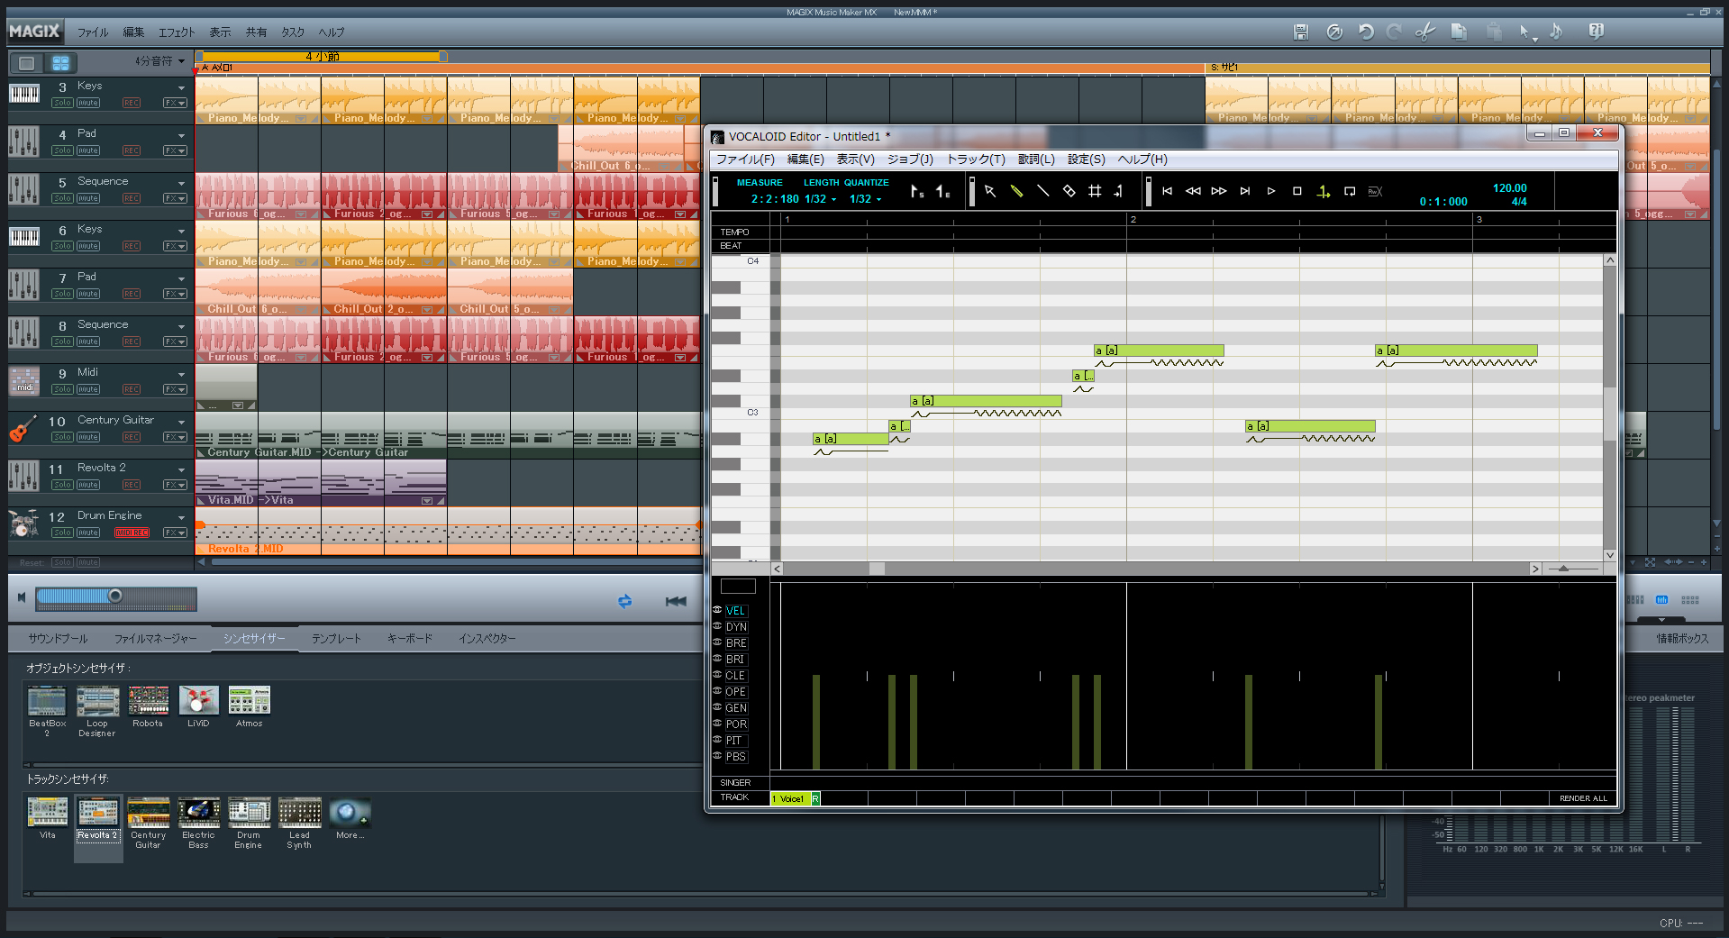This screenshot has width=1729, height=938.
Task: Open FX dropdown on track 3 Keys
Action: pyautogui.click(x=175, y=103)
